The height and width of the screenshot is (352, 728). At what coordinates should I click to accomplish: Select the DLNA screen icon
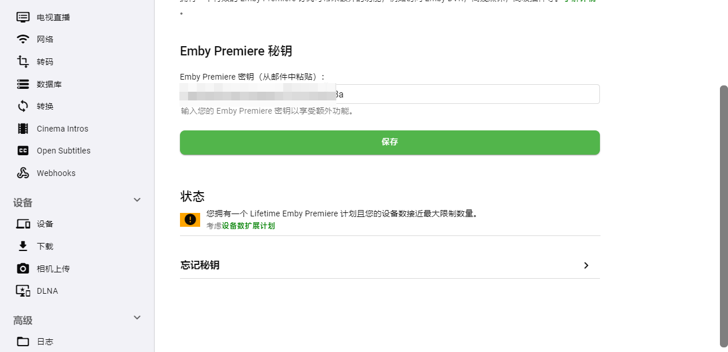pos(23,291)
